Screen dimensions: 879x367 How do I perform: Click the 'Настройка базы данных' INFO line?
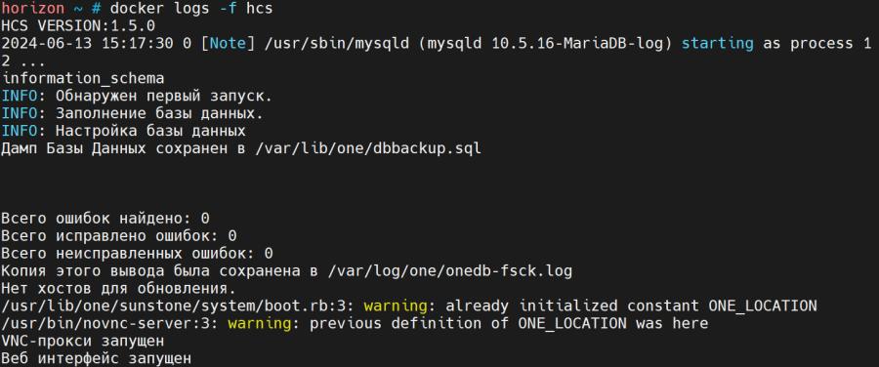pos(123,131)
